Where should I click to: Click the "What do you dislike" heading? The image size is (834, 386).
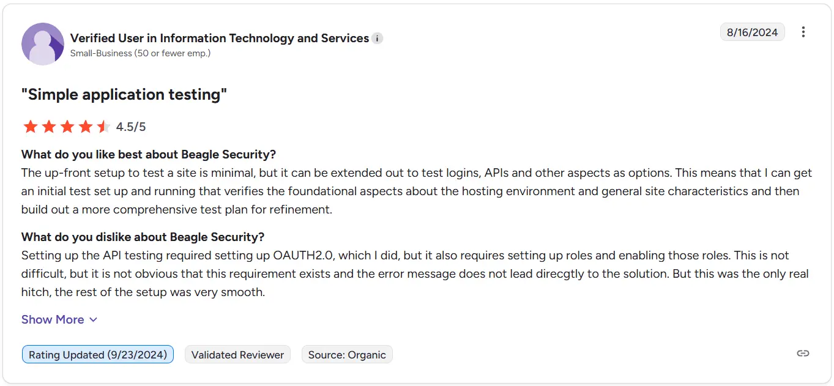click(x=143, y=237)
